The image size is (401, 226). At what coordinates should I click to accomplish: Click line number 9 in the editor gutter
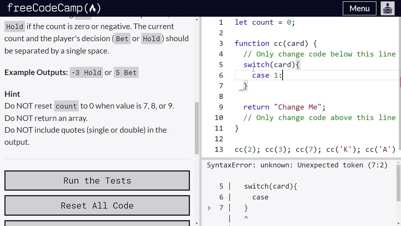[221, 107]
